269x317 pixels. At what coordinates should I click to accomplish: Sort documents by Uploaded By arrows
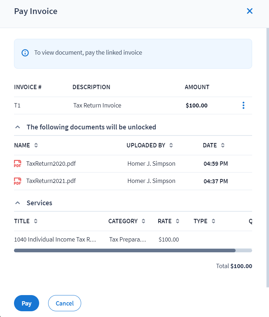click(x=171, y=146)
